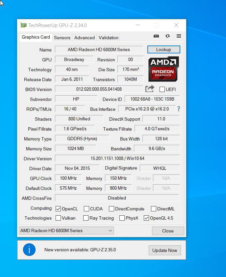Select the Graphics Card tab
The image size is (226, 277).
tap(36, 37)
